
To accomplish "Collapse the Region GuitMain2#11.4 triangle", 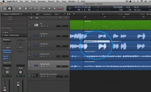I will 2,14.
